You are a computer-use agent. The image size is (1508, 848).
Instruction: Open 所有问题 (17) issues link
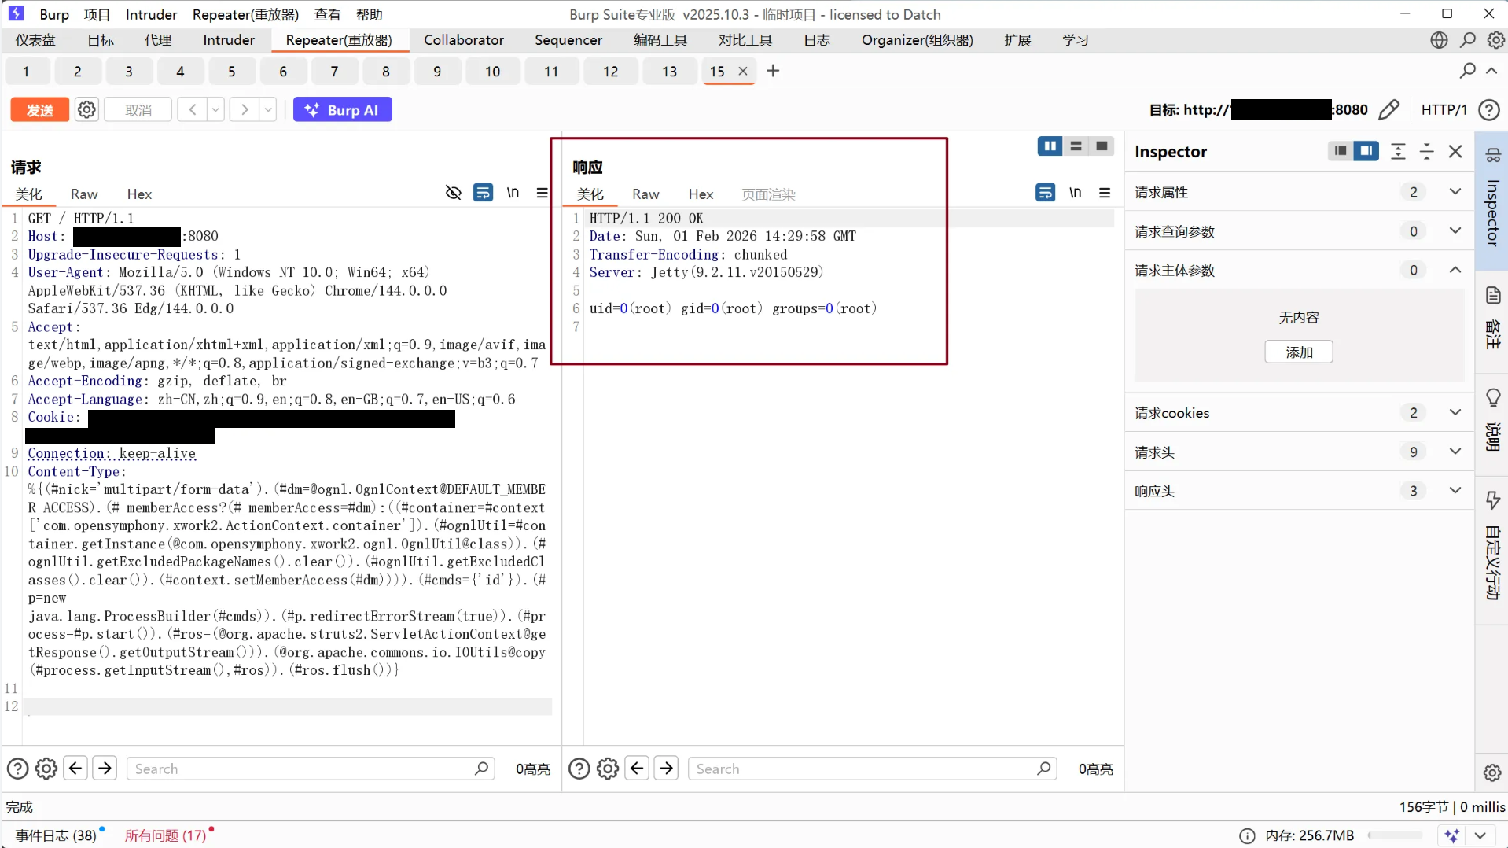[x=165, y=835]
